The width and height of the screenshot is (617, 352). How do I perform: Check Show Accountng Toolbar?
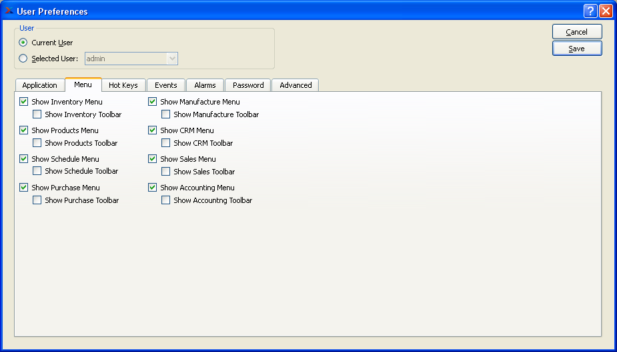(x=165, y=200)
